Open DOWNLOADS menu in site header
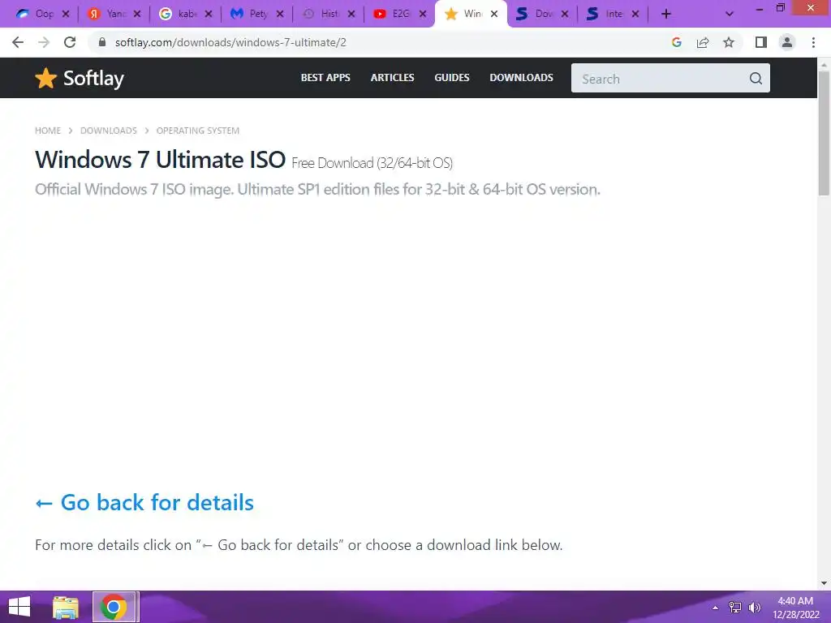Screen dimensions: 831x623 (x=522, y=77)
